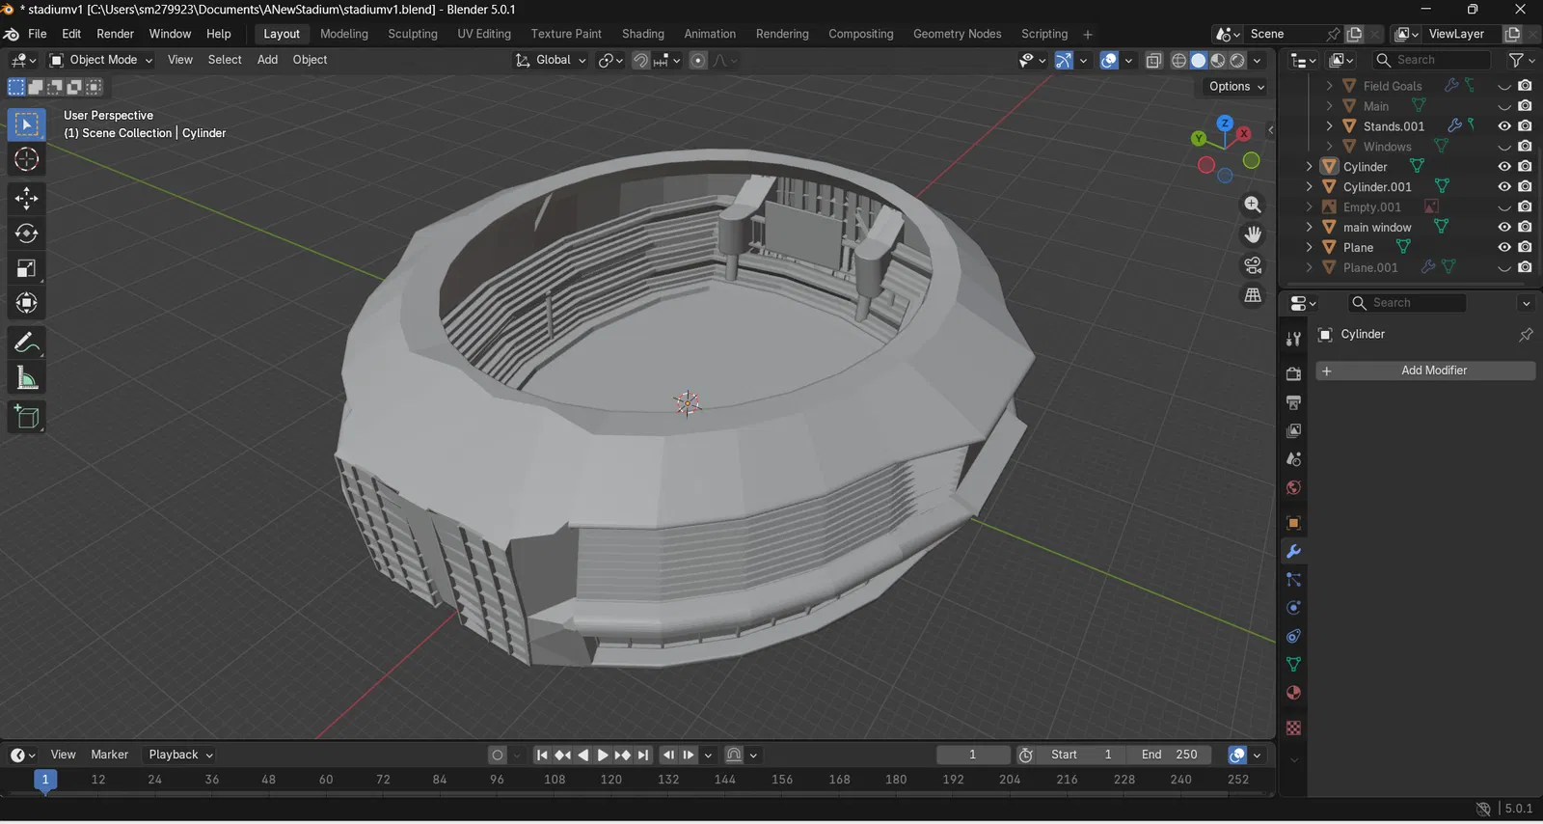This screenshot has width=1543, height=824.
Task: Open the Global transform orientation dropdown
Action: tap(552, 60)
